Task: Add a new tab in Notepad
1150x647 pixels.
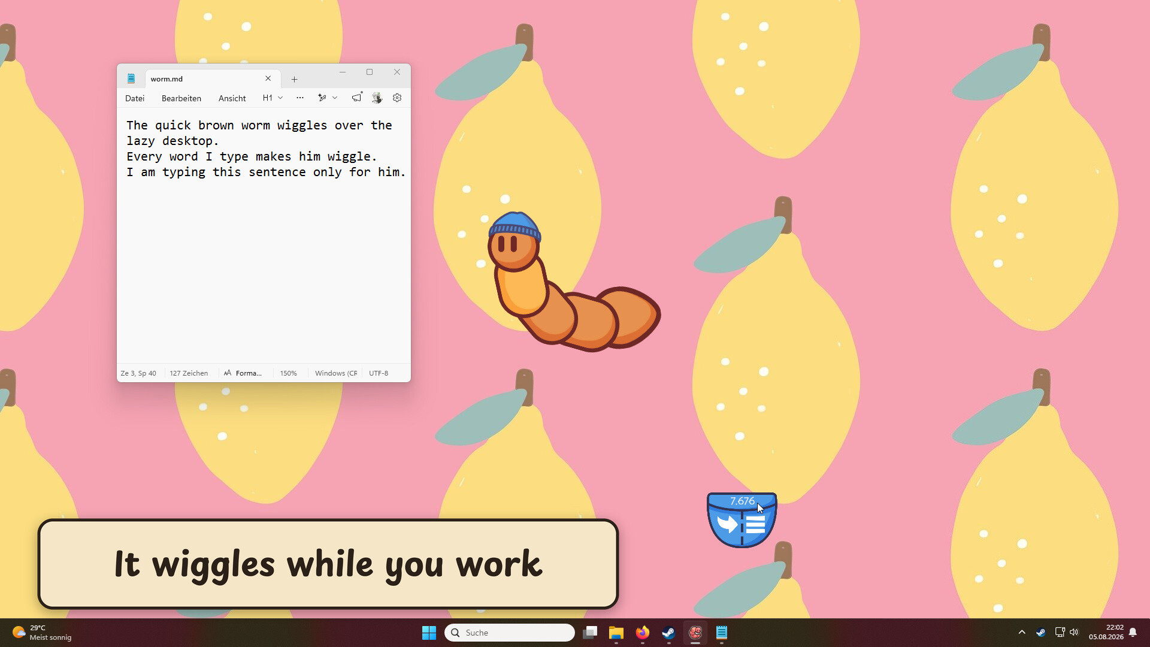Action: click(x=294, y=79)
